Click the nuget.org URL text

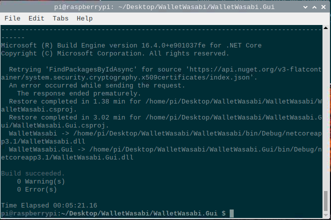[161, 73]
